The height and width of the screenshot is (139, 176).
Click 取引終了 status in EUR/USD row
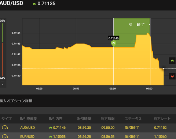(132, 136)
